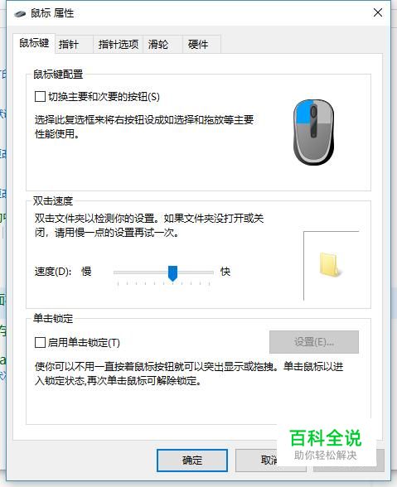The height and width of the screenshot is (487, 397).
Task: Enable 切换主要和次要的按钮 checkbox
Action: [x=40, y=97]
